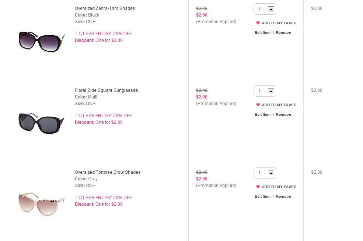Add Tortoise Brow Shades to My Faves text
The width and height of the screenshot is (363, 241).
(x=279, y=187)
